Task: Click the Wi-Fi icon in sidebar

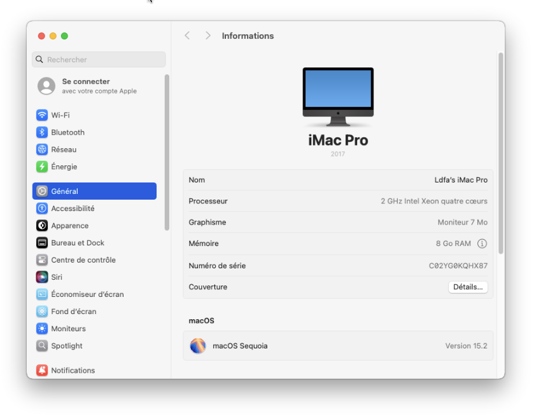Action: [42, 115]
